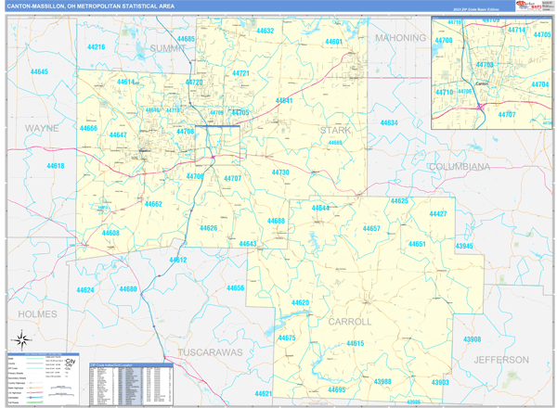This screenshot has width=557, height=408.
Task: Click the legend panel blue header bar
Action: click(42, 354)
